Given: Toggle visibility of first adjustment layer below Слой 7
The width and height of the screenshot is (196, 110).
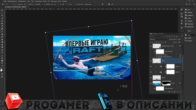Looking at the screenshot, I should pos(151,67).
